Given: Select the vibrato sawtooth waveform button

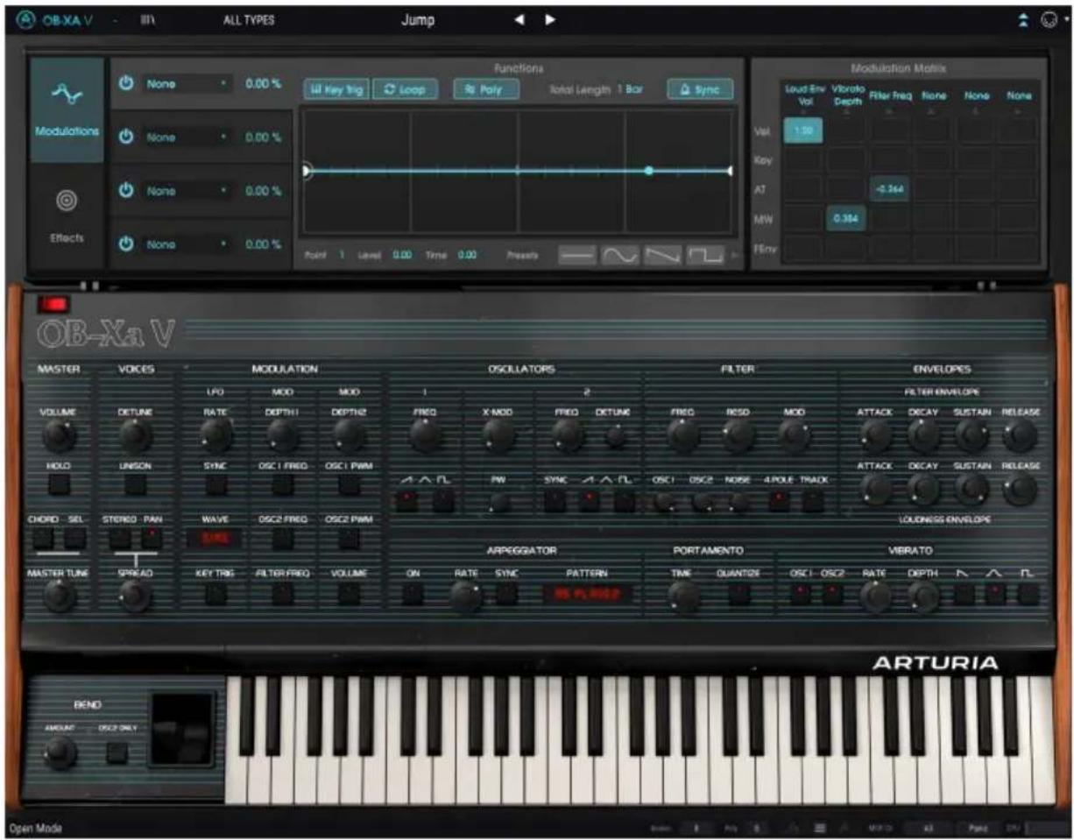Looking at the screenshot, I should tap(963, 595).
